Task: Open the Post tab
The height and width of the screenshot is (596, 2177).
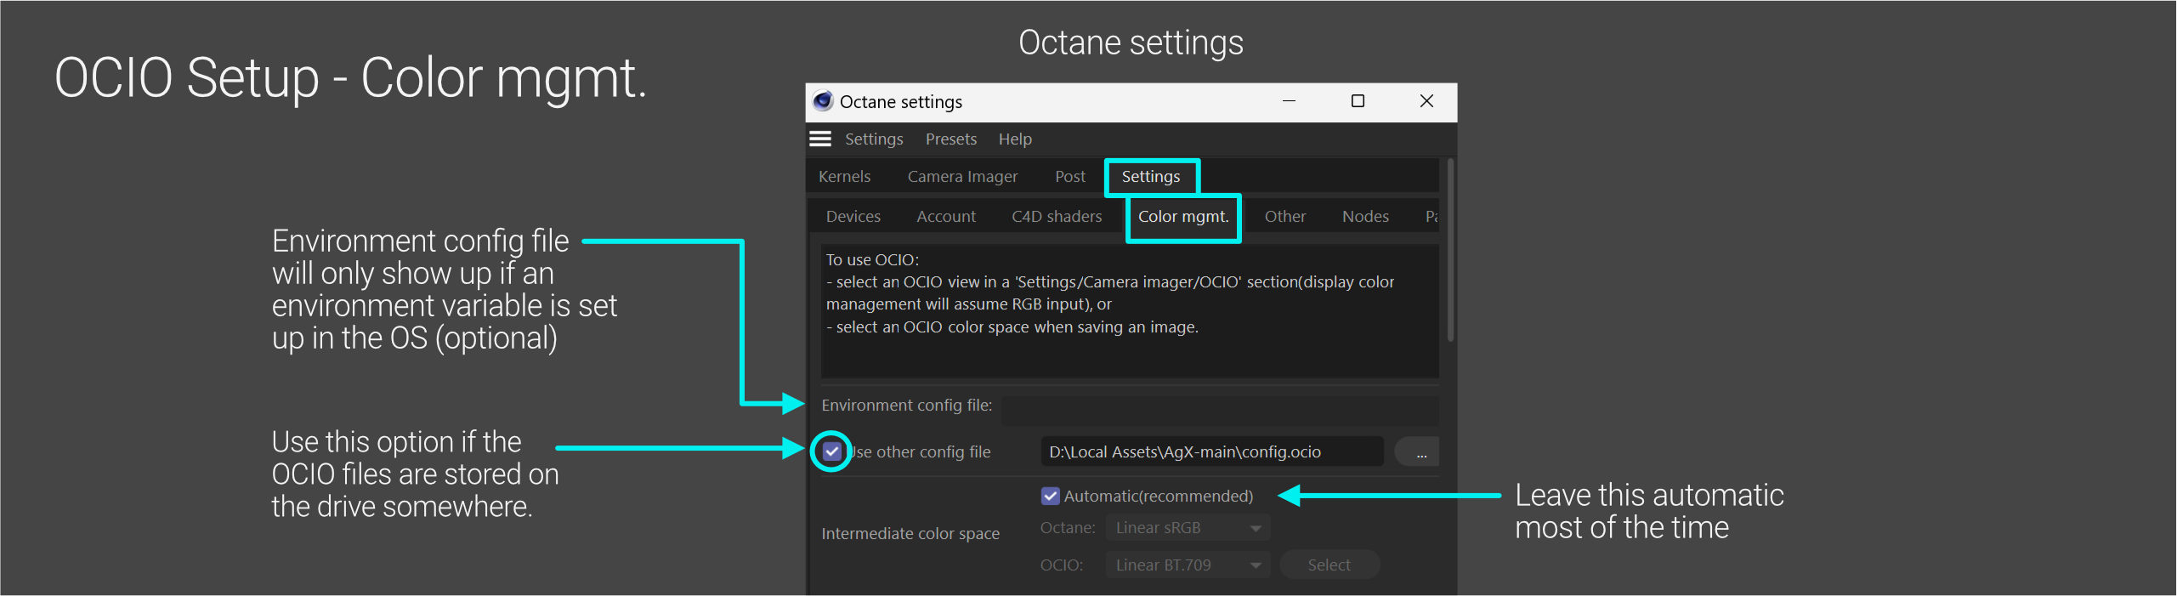Action: point(1069,177)
